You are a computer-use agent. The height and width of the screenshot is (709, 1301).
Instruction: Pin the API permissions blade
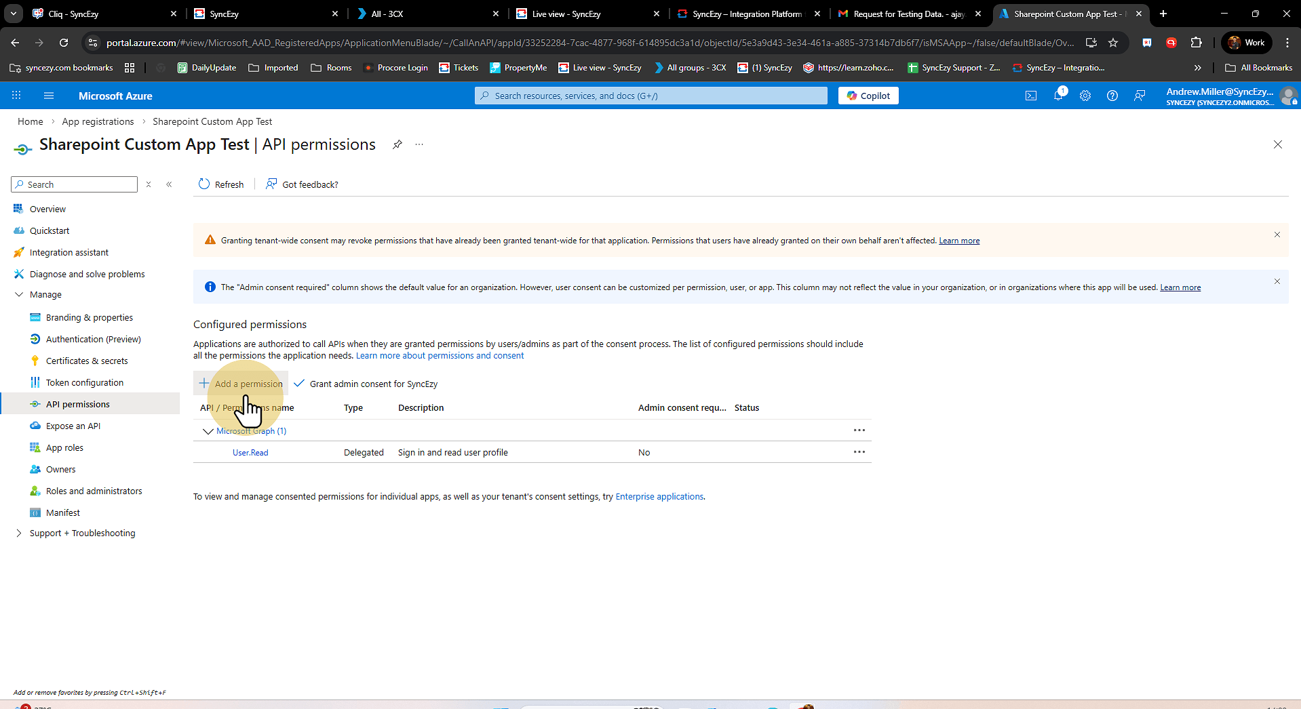[x=397, y=144]
